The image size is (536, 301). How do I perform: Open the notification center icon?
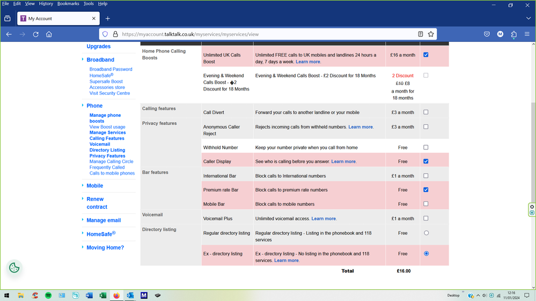pyautogui.click(x=527, y=296)
